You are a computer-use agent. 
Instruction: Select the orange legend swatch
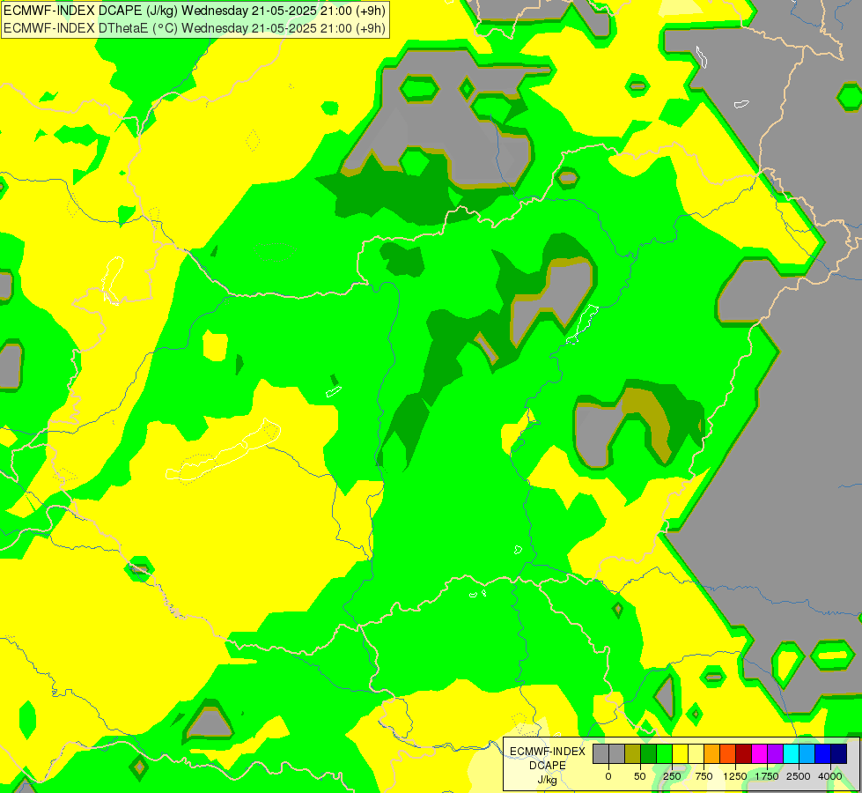(x=712, y=753)
